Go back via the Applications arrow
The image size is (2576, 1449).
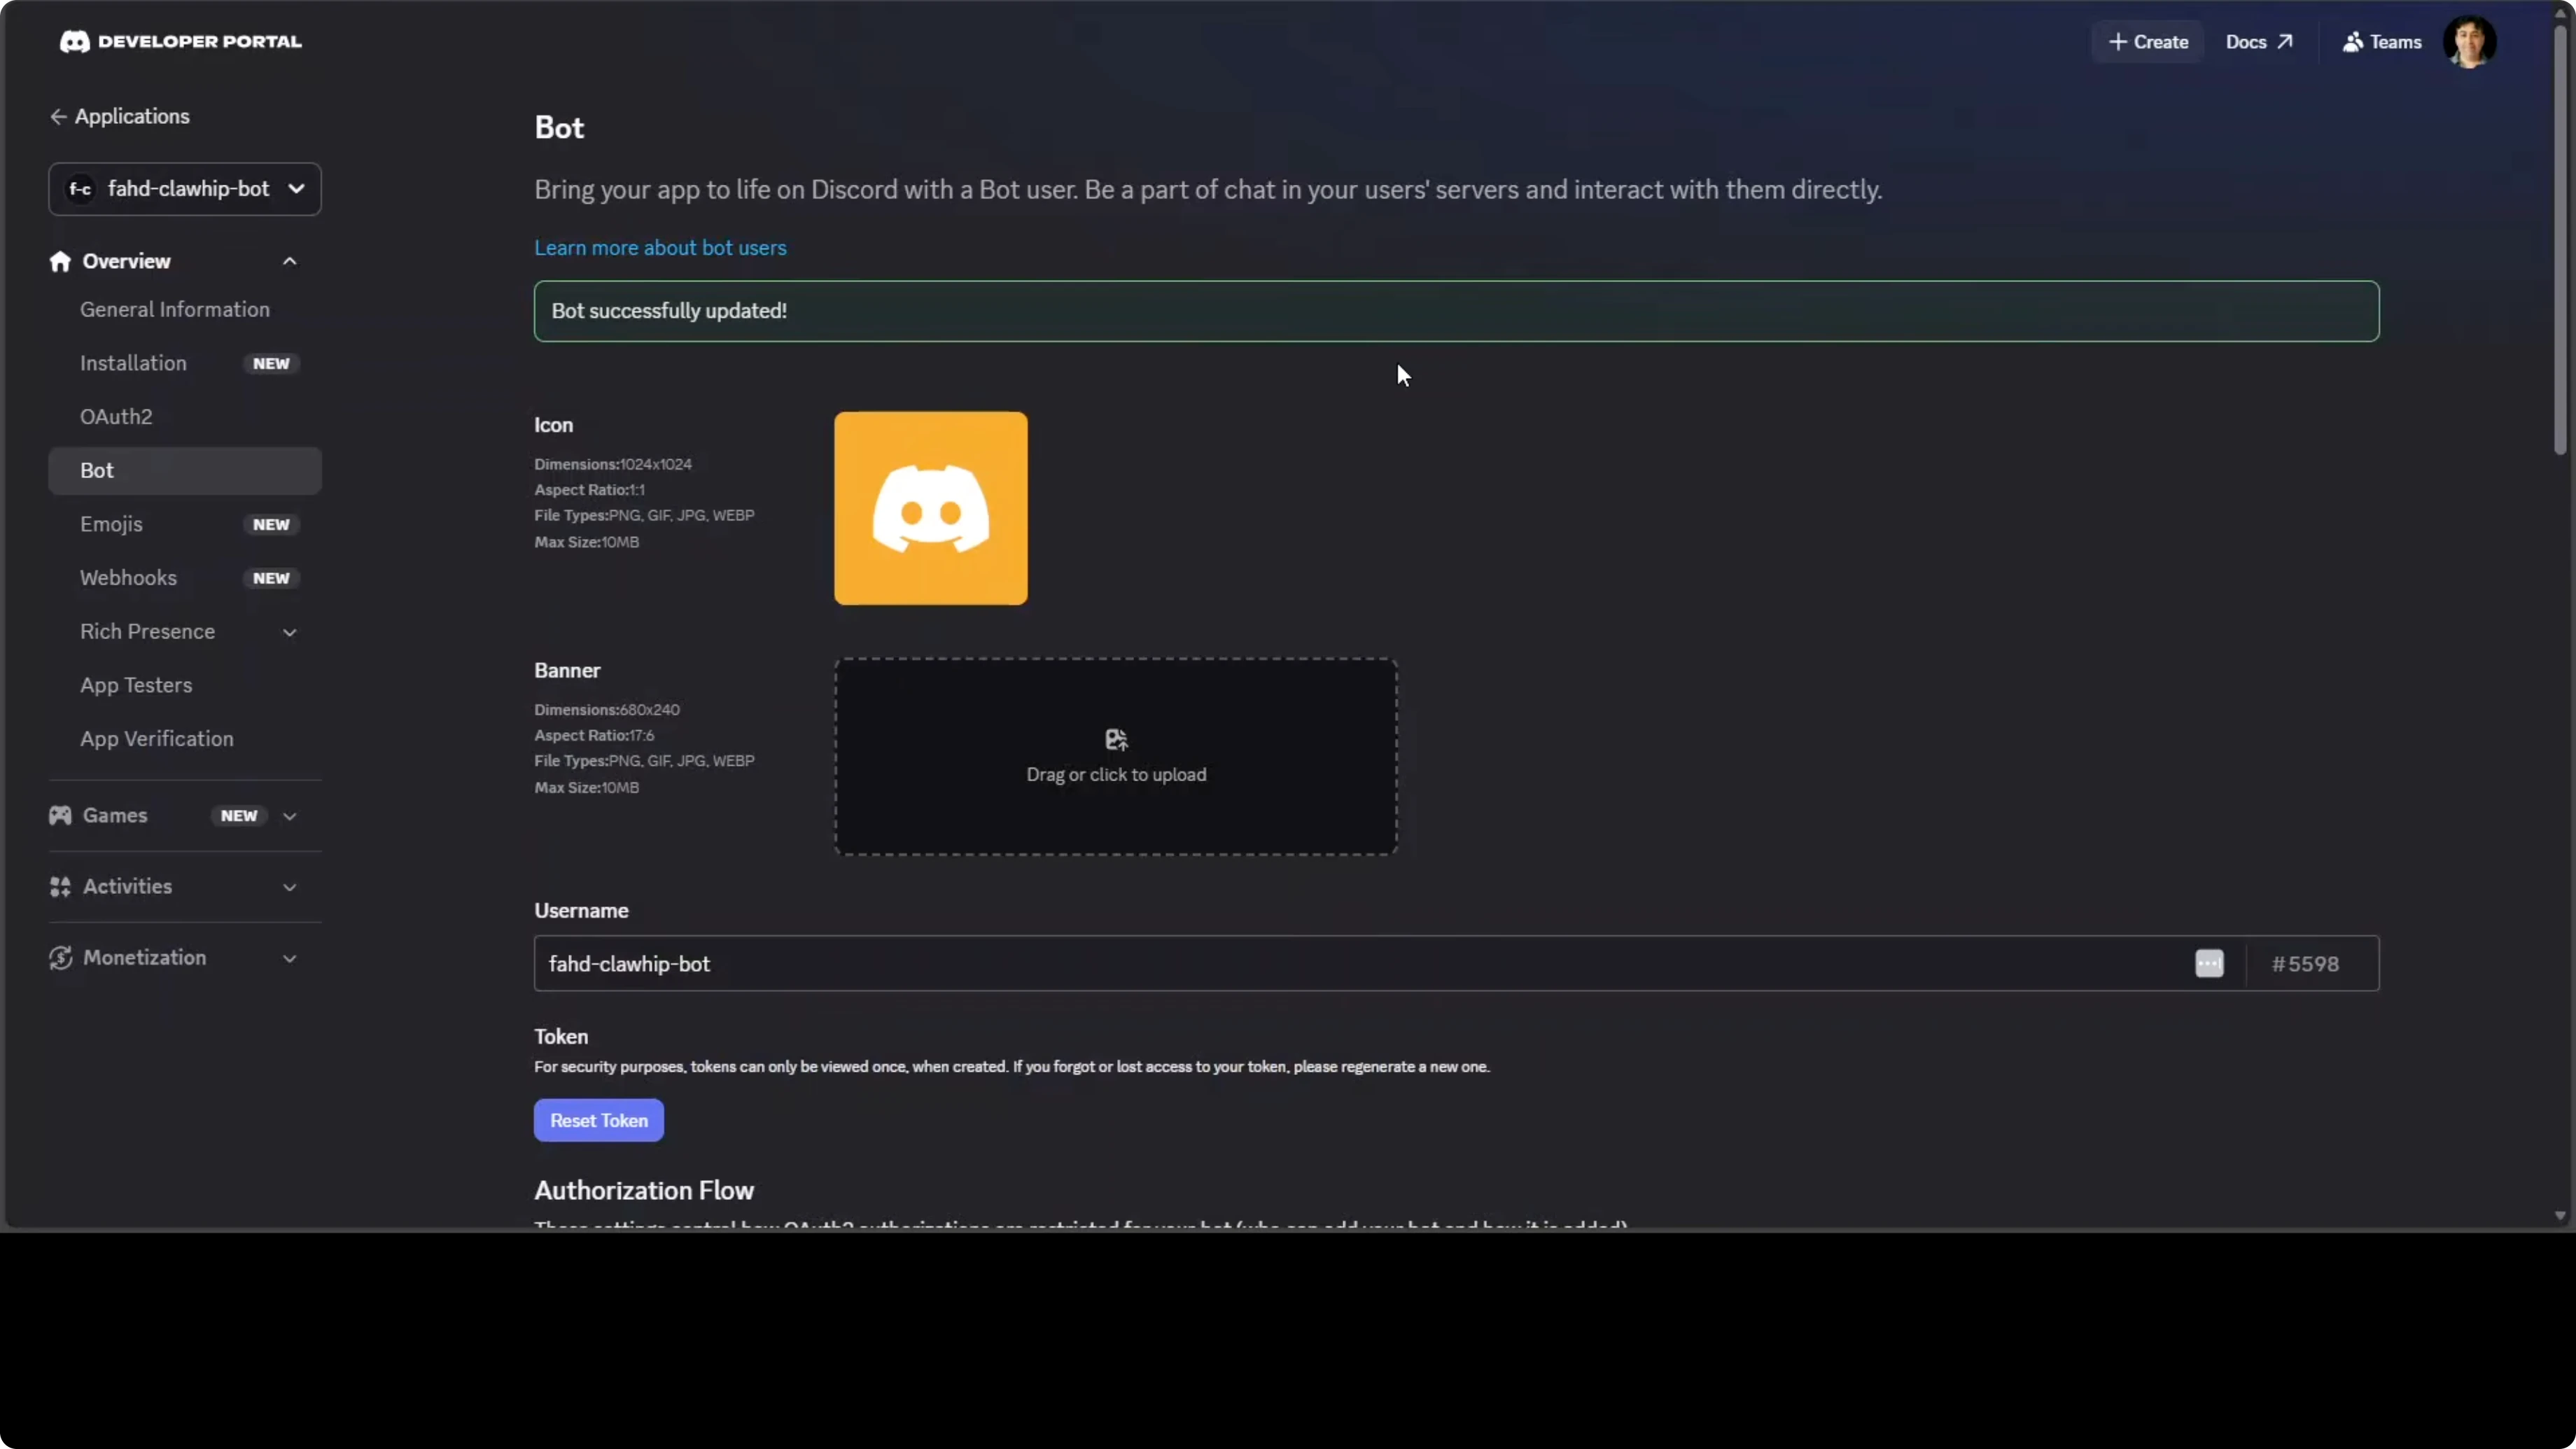(58, 116)
